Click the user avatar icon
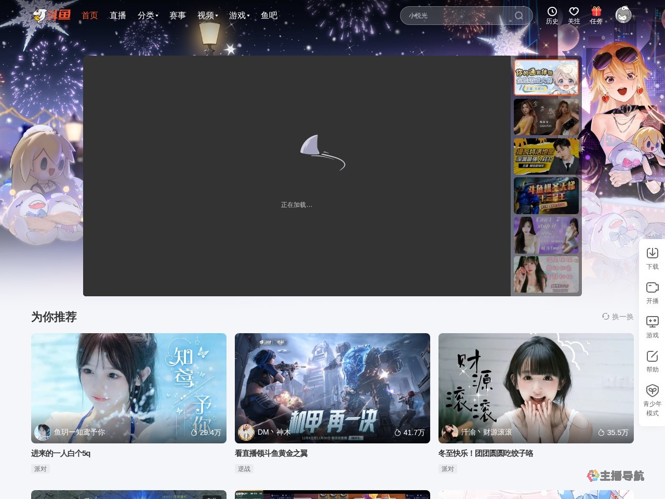The image size is (665, 499). click(x=623, y=15)
